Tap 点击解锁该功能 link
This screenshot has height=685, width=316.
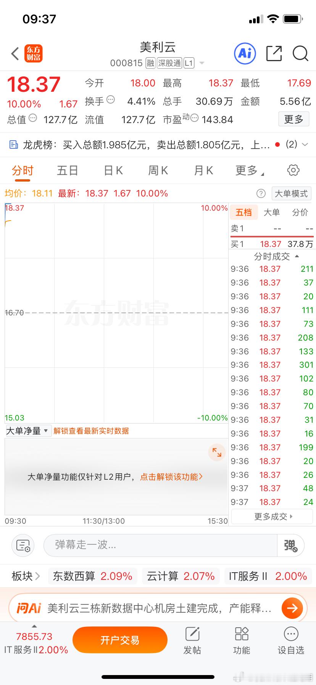[x=171, y=477]
